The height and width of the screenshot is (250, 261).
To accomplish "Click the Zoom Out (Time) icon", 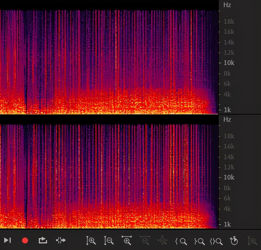I will tap(145, 240).
